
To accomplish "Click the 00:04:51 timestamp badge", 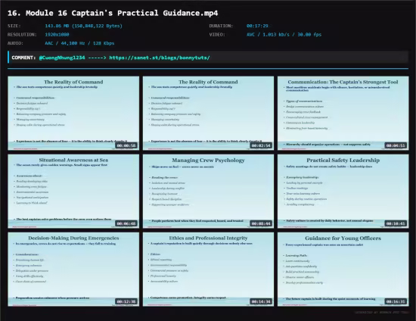I will [x=396, y=145].
